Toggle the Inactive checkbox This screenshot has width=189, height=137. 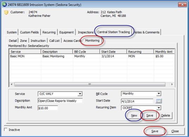click(x=6, y=130)
